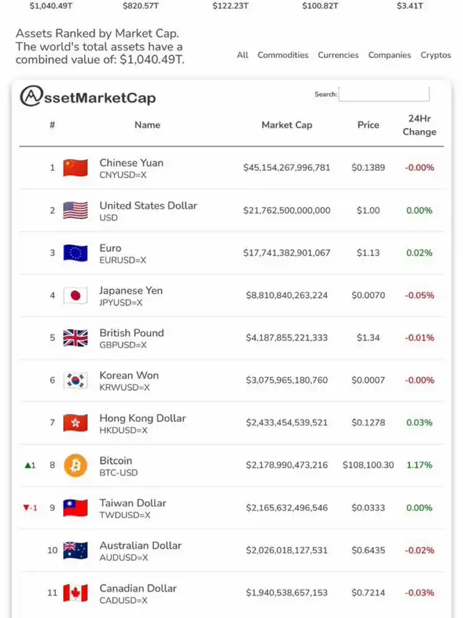
Task: Sort table by 24Hr Change column
Action: [420, 125]
